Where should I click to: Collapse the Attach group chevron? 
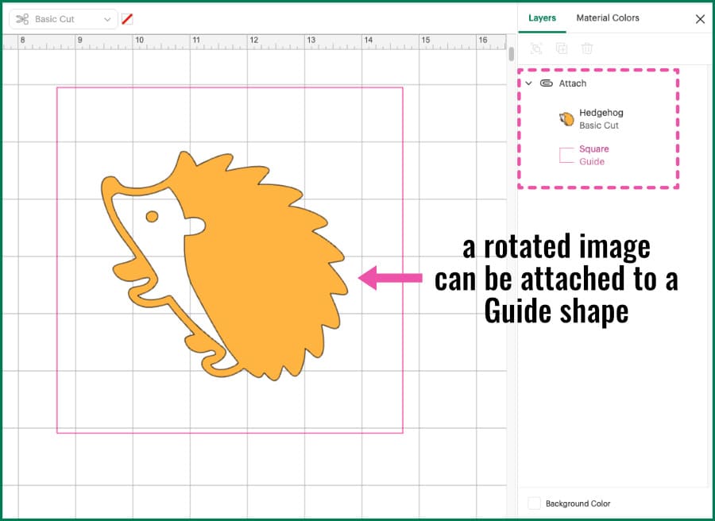pos(528,83)
